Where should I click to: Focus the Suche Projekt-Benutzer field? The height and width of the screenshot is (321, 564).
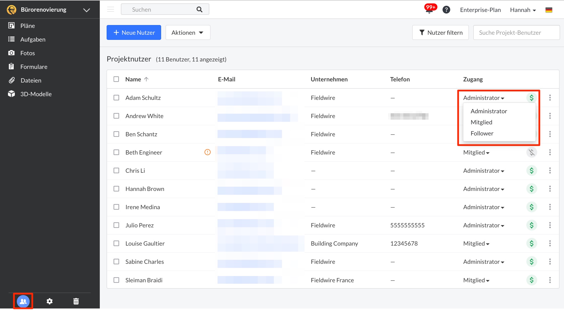pyautogui.click(x=516, y=32)
